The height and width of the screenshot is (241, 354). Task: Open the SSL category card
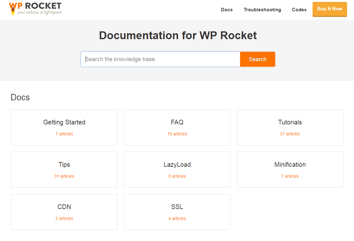pyautogui.click(x=177, y=207)
